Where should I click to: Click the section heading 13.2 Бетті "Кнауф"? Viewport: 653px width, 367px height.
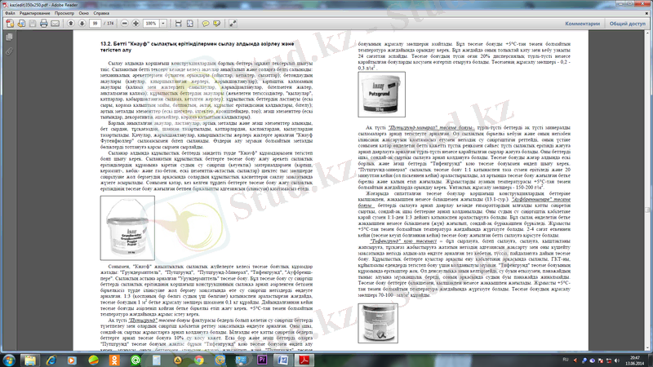pyautogui.click(x=198, y=46)
